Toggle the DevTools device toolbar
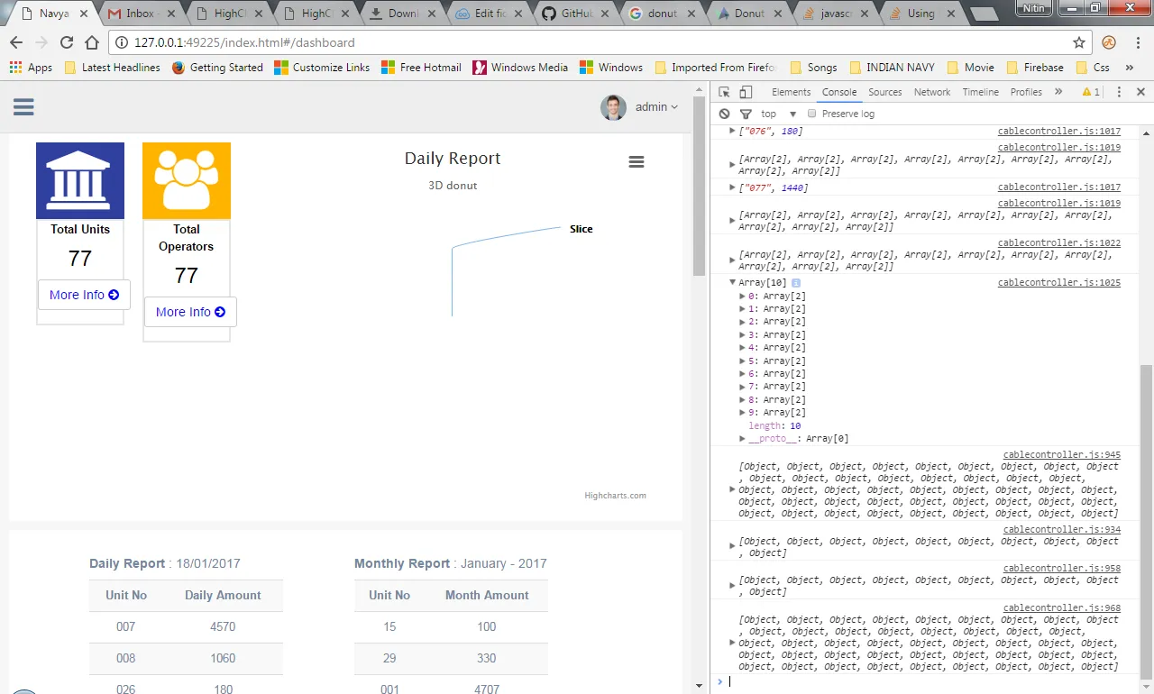The height and width of the screenshot is (694, 1154). (746, 92)
